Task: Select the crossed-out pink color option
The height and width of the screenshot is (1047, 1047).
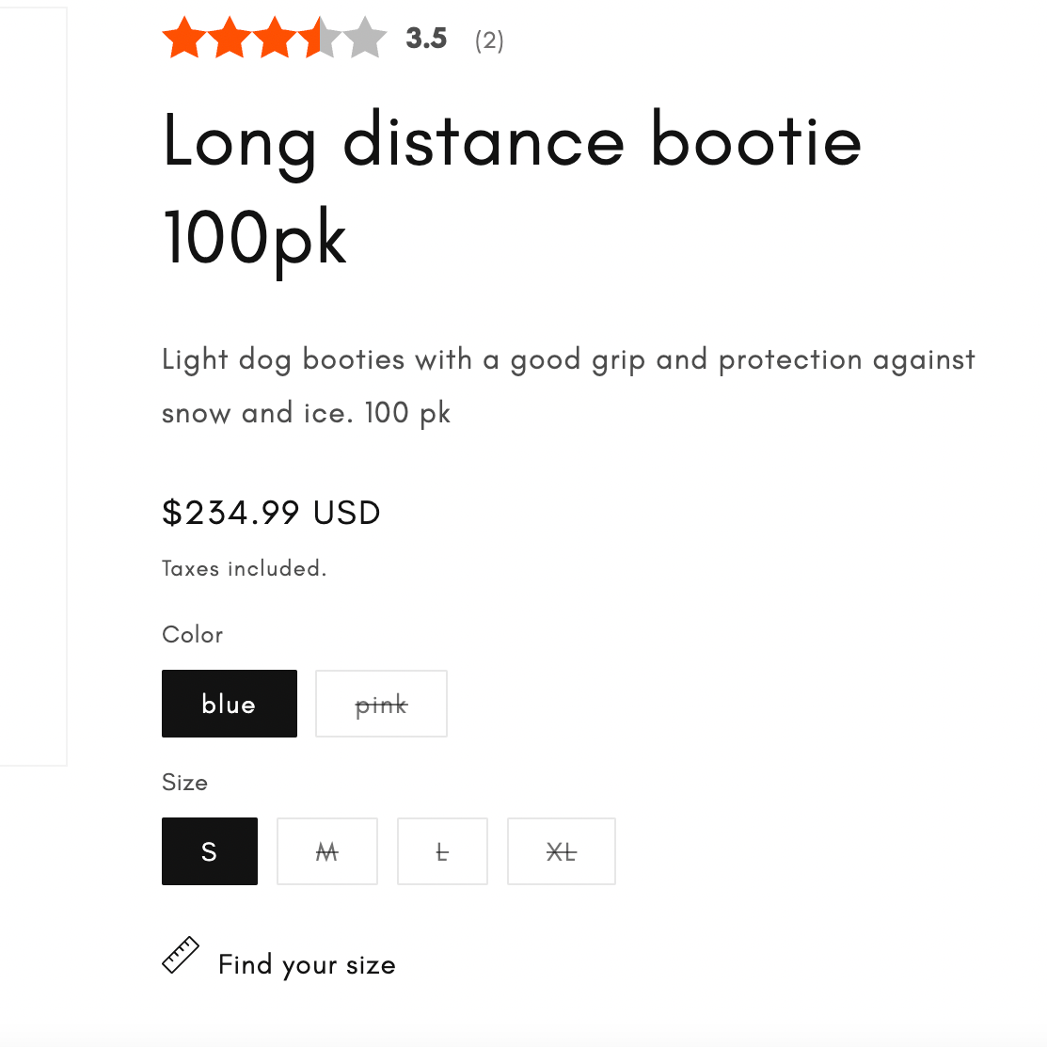Action: (381, 704)
